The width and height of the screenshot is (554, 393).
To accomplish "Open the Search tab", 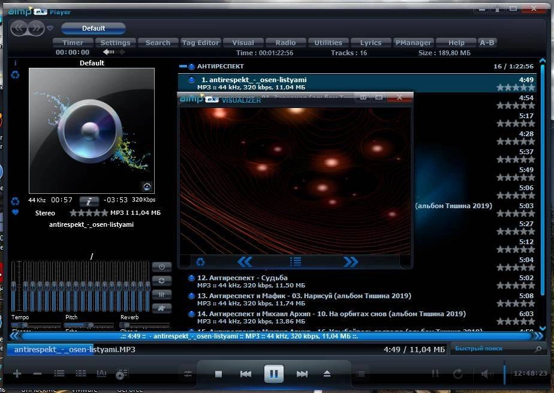I will [x=158, y=43].
